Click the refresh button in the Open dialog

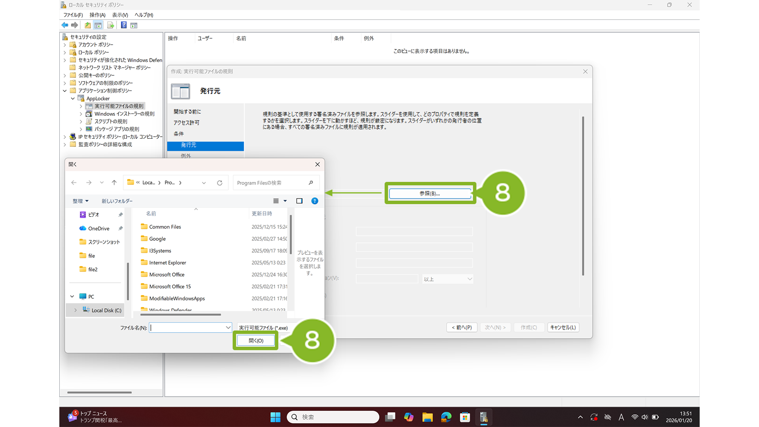click(219, 183)
